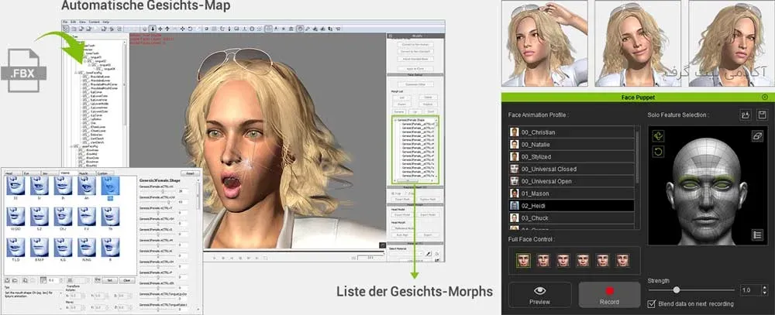The height and width of the screenshot is (315, 775).
Task: Choose the B_M_P viseme mouth thumbnail
Action: coord(39,248)
